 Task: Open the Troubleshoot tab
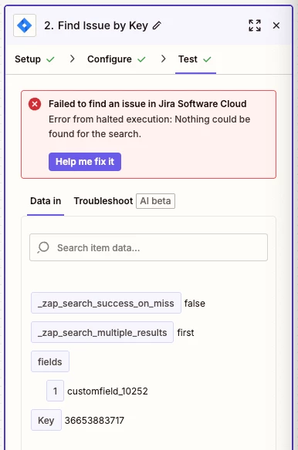(103, 201)
